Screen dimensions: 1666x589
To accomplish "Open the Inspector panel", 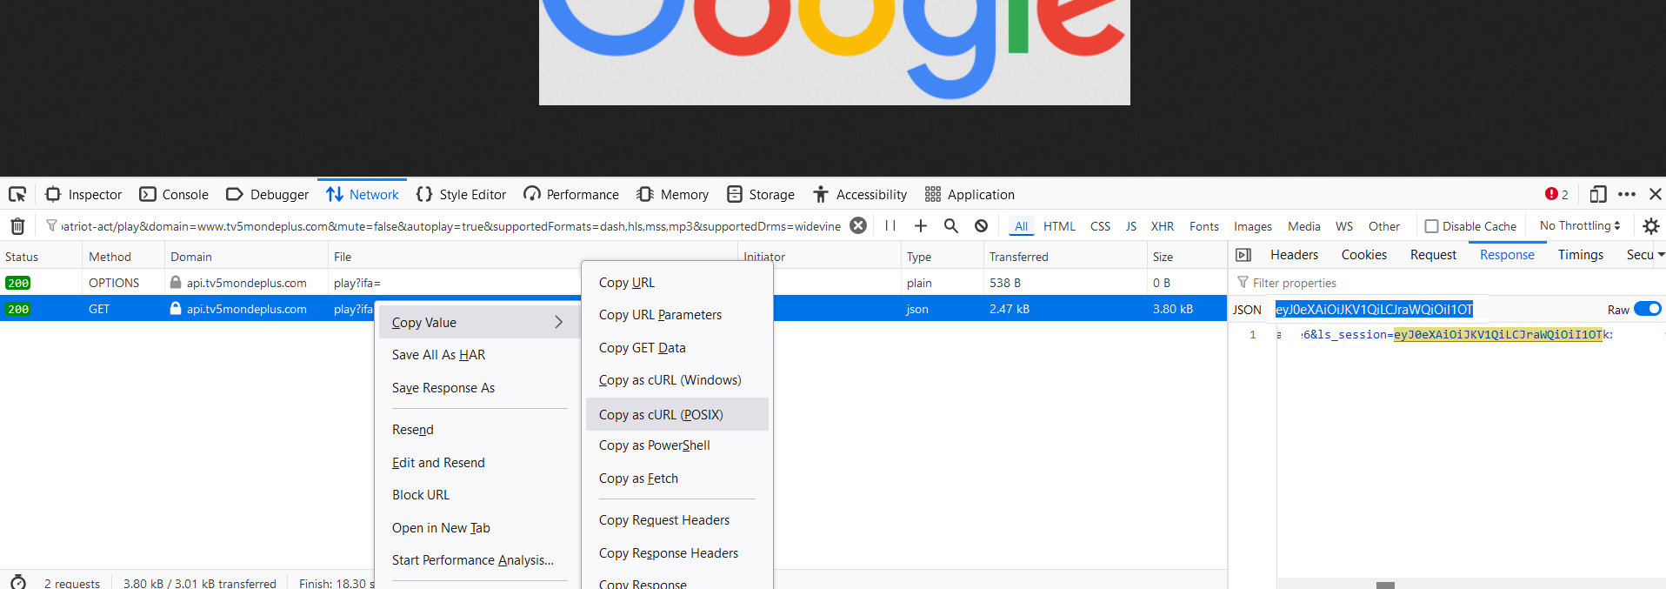I will coord(83,194).
